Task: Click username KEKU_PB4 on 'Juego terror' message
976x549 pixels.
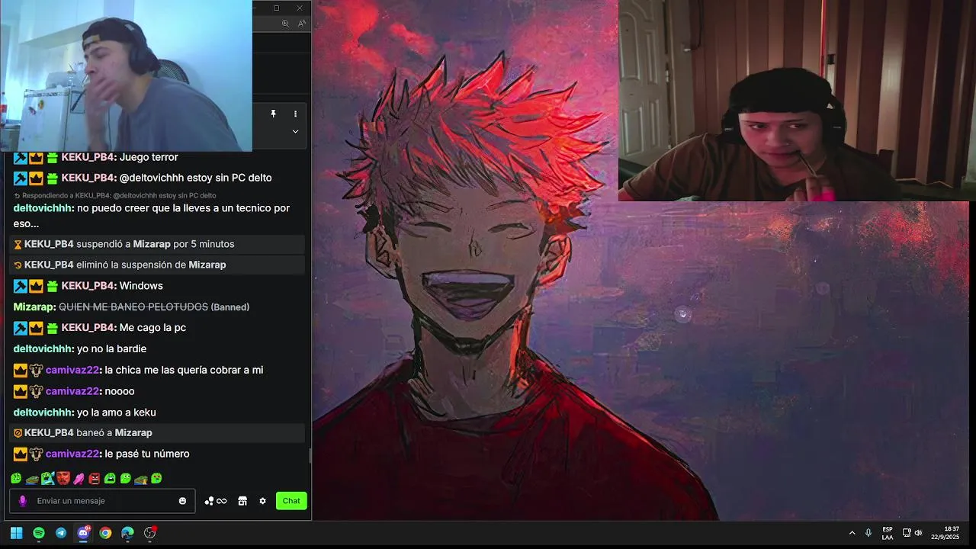Action: 88,157
